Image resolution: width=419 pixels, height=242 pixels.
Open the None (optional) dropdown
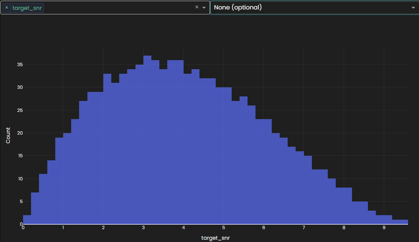coord(314,8)
